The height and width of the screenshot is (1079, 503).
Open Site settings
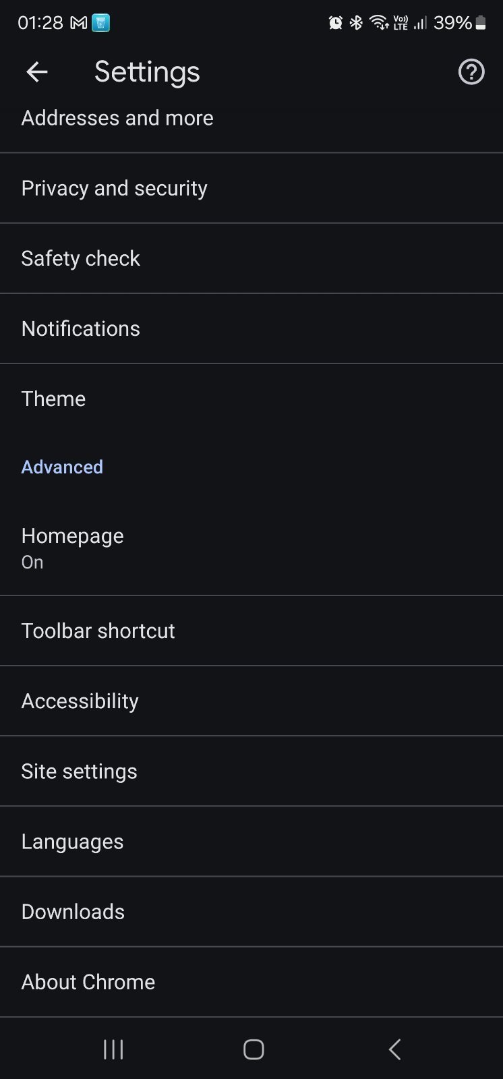point(80,771)
